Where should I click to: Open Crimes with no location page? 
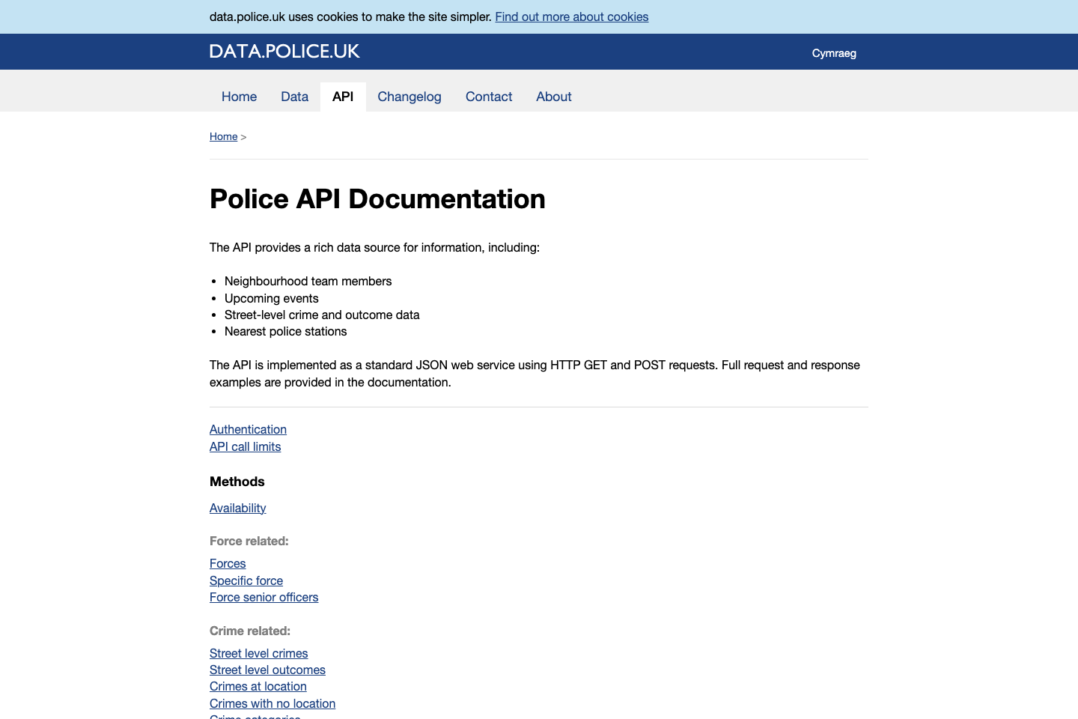272,703
